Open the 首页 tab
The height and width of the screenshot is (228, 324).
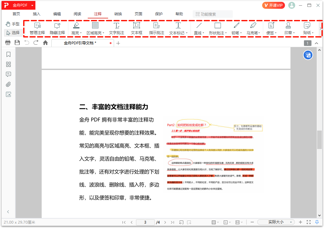tap(16, 14)
